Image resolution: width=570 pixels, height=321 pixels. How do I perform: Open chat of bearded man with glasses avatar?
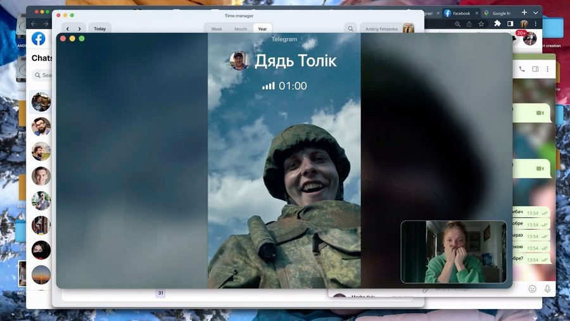click(41, 127)
